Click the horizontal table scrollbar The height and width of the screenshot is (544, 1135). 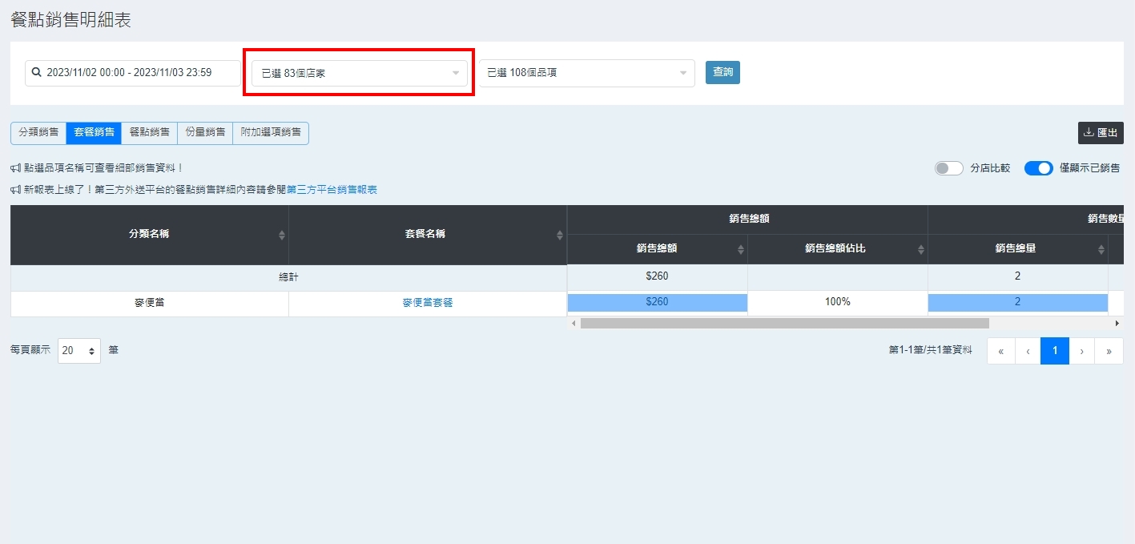pyautogui.click(x=784, y=323)
